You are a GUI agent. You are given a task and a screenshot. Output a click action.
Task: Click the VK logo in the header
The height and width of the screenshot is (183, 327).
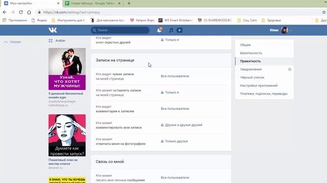53,30
